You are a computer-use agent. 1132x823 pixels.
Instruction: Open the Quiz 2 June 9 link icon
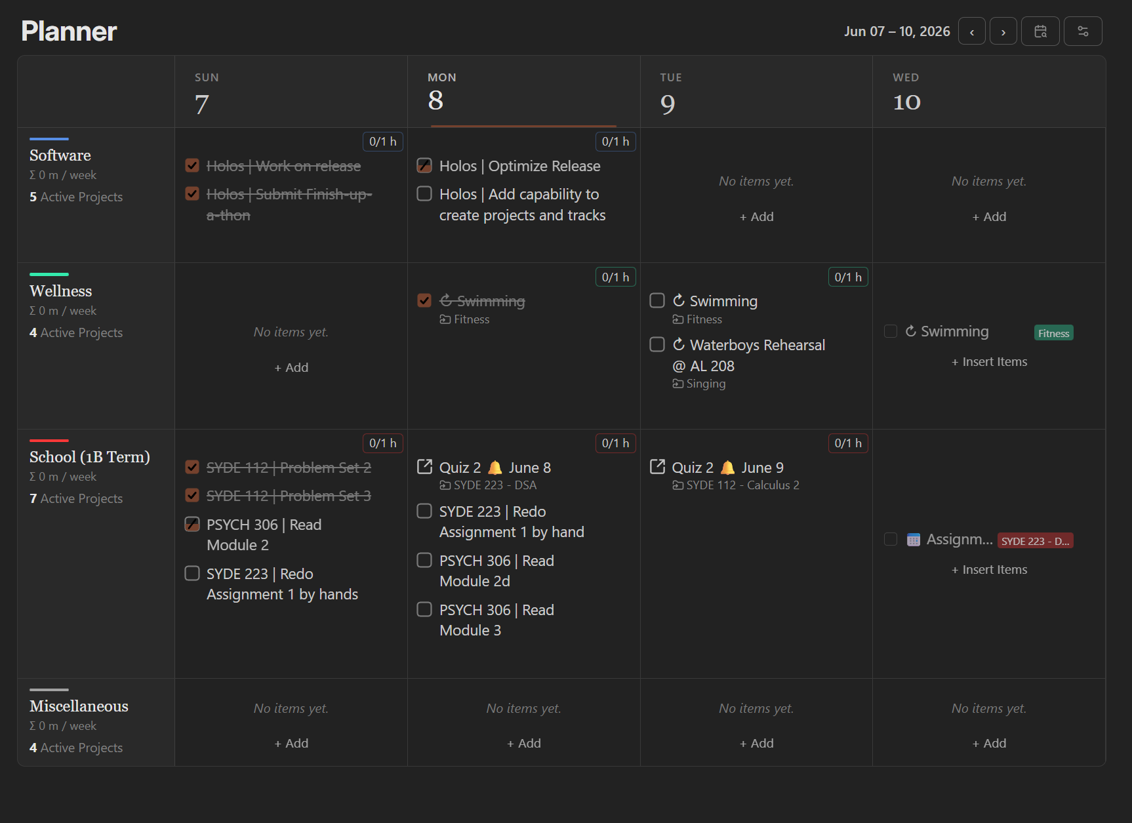[x=657, y=467]
